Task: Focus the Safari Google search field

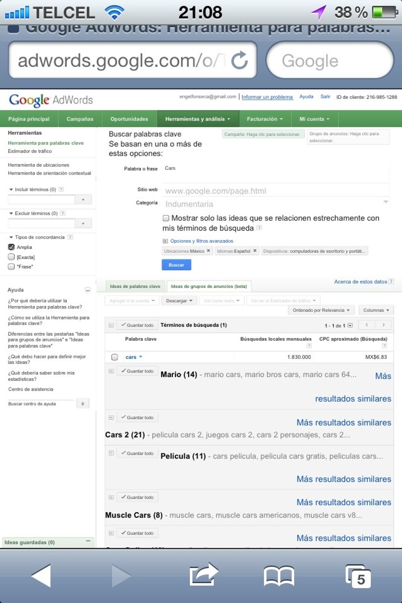Action: (x=330, y=61)
